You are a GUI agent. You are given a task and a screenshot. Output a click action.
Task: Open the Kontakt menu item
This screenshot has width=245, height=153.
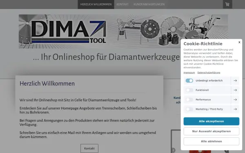[x=122, y=4]
